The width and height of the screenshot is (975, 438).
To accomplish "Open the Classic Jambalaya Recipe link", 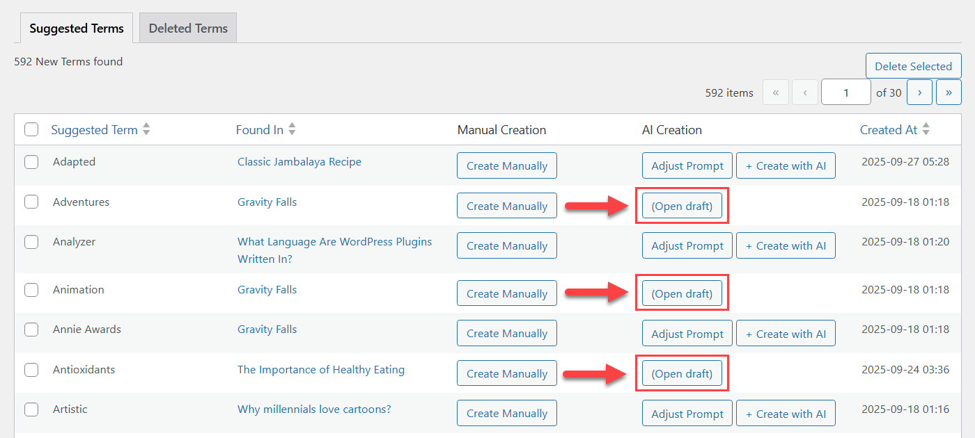I will pyautogui.click(x=299, y=162).
